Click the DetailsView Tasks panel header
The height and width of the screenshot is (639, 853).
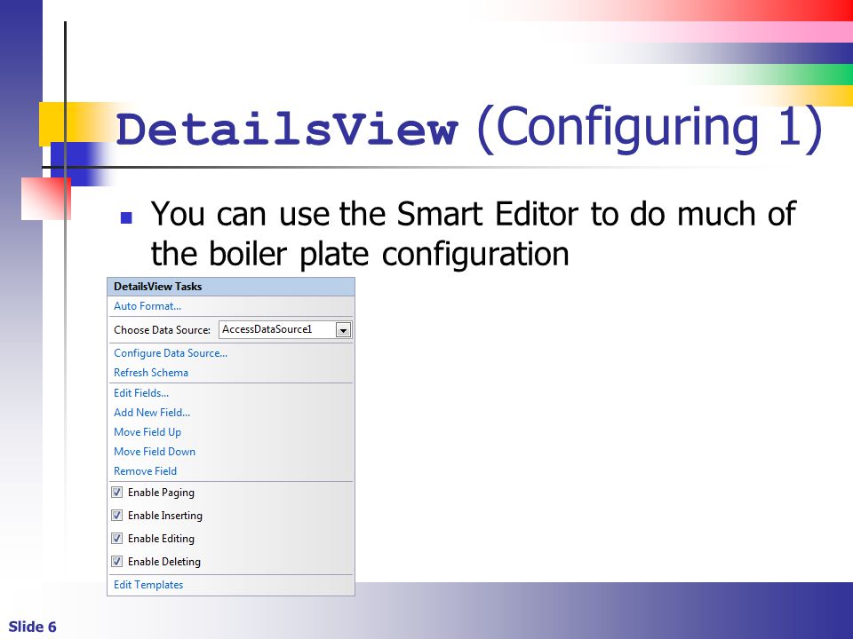231,287
